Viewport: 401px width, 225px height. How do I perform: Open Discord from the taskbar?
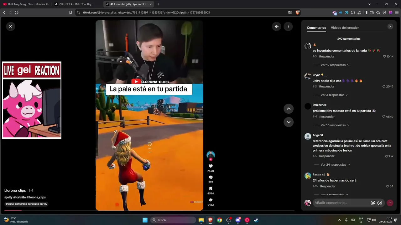pos(238,220)
